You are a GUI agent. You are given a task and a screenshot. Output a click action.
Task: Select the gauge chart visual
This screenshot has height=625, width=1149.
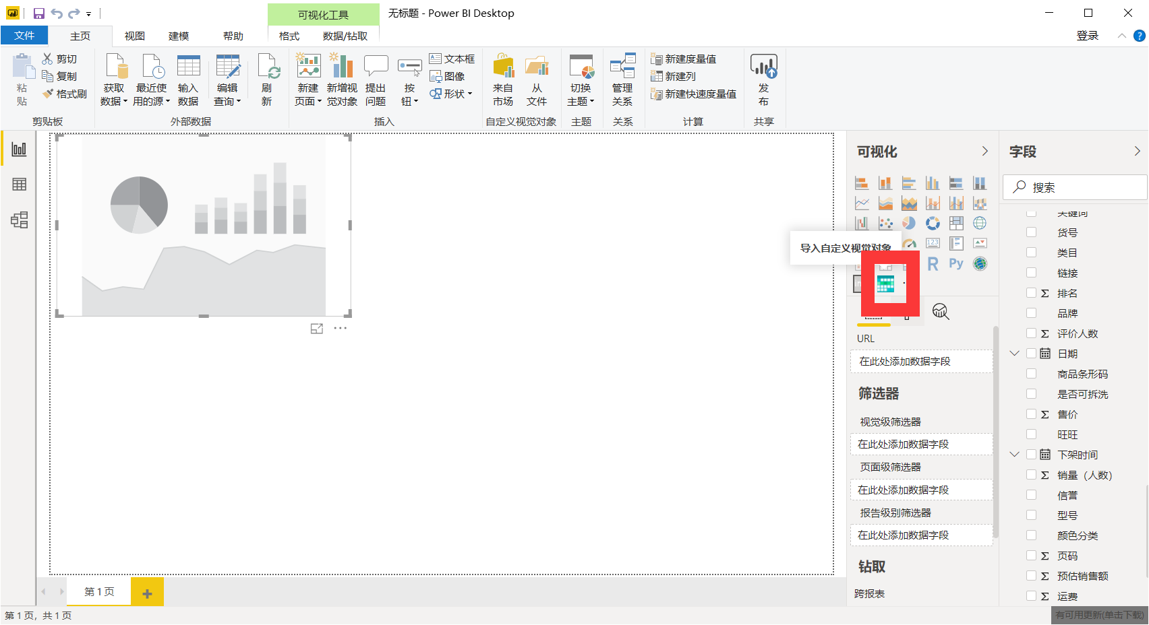tap(910, 243)
